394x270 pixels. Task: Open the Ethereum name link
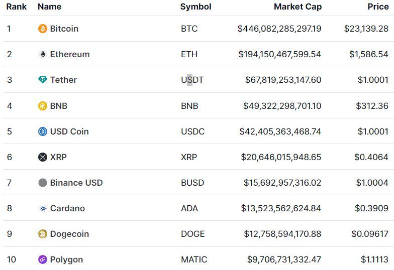[x=70, y=54]
